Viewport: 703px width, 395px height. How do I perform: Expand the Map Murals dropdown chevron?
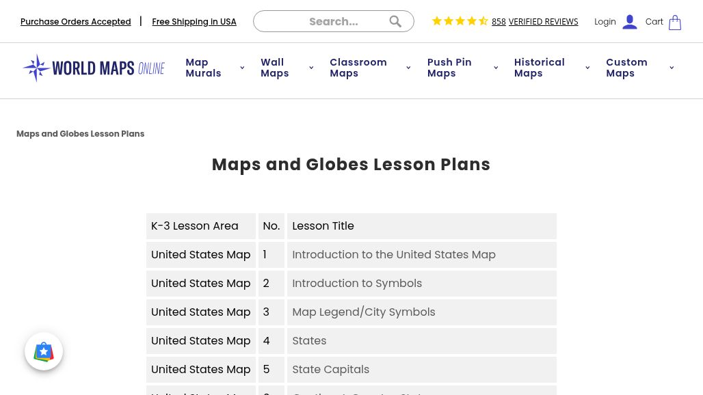[242, 68]
